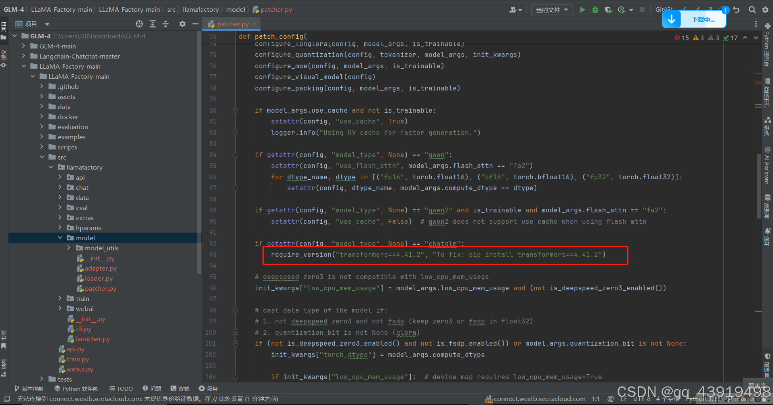Click the crossed-eye inspection icon in status bar
773x405 pixels.
click(611, 399)
